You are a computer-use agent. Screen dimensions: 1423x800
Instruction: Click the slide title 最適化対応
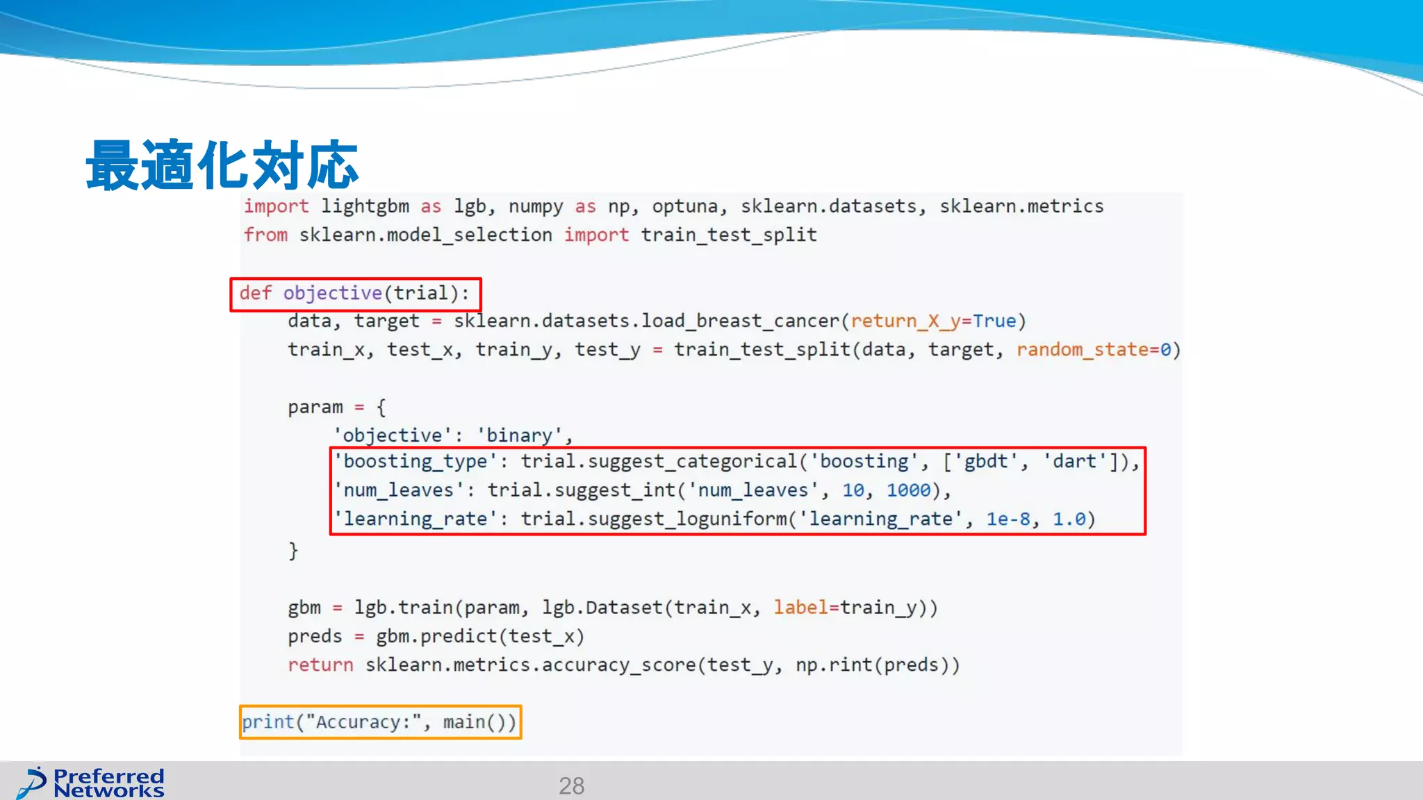tap(222, 165)
